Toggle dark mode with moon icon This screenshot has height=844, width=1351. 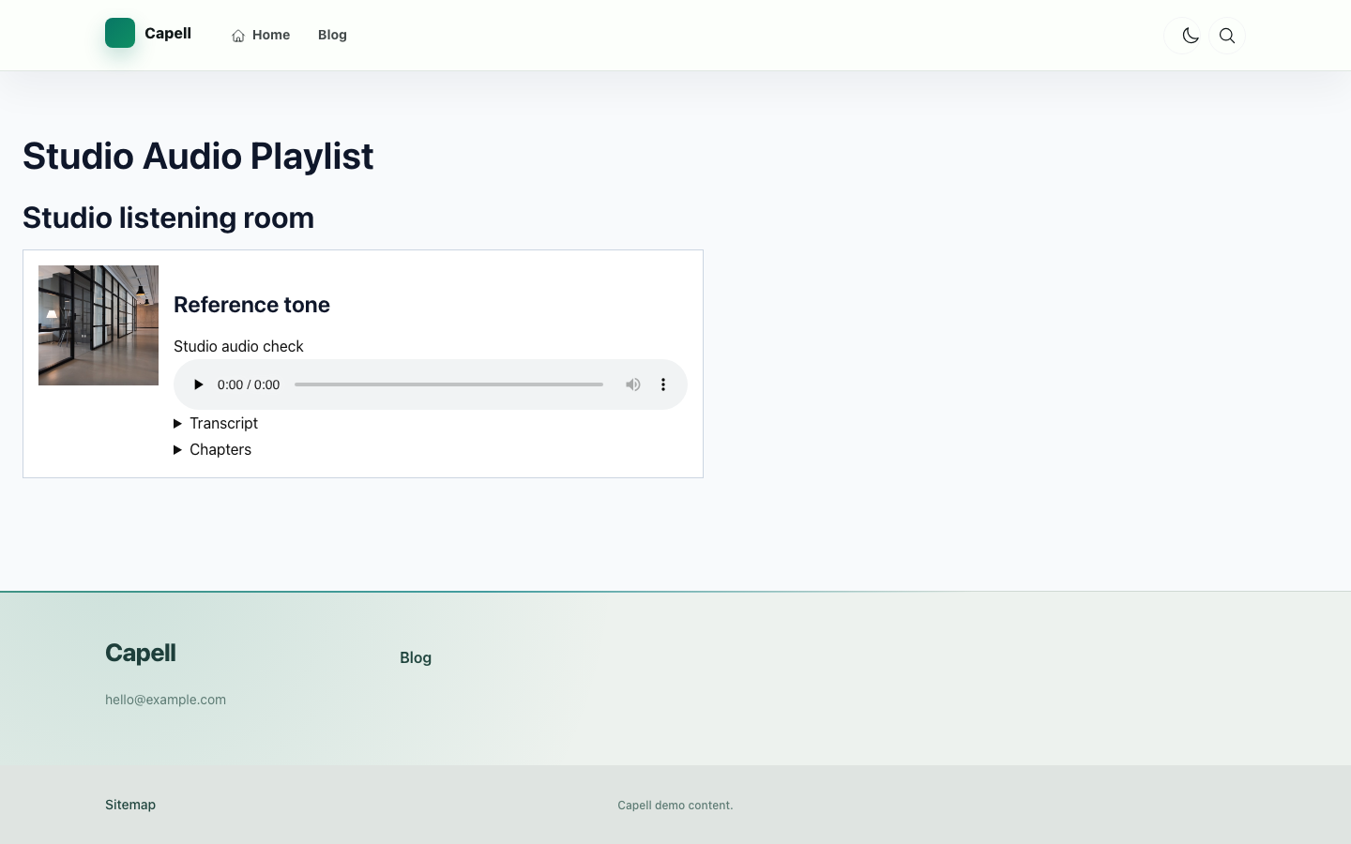(1191, 36)
